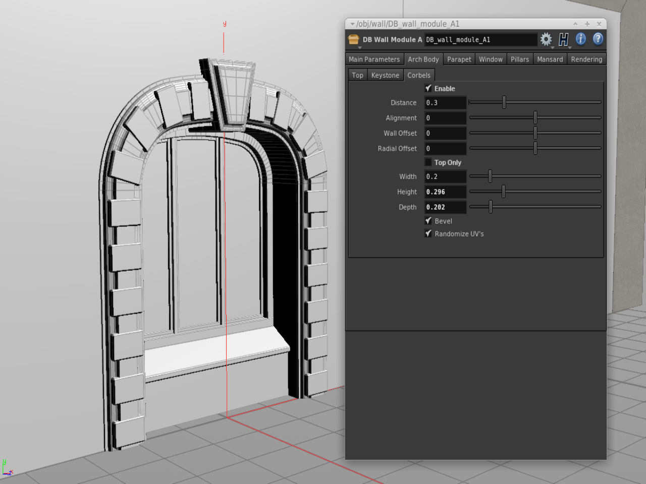Select the Mansard tab

(x=550, y=59)
